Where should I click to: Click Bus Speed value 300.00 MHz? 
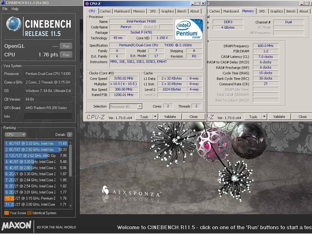coord(124,90)
